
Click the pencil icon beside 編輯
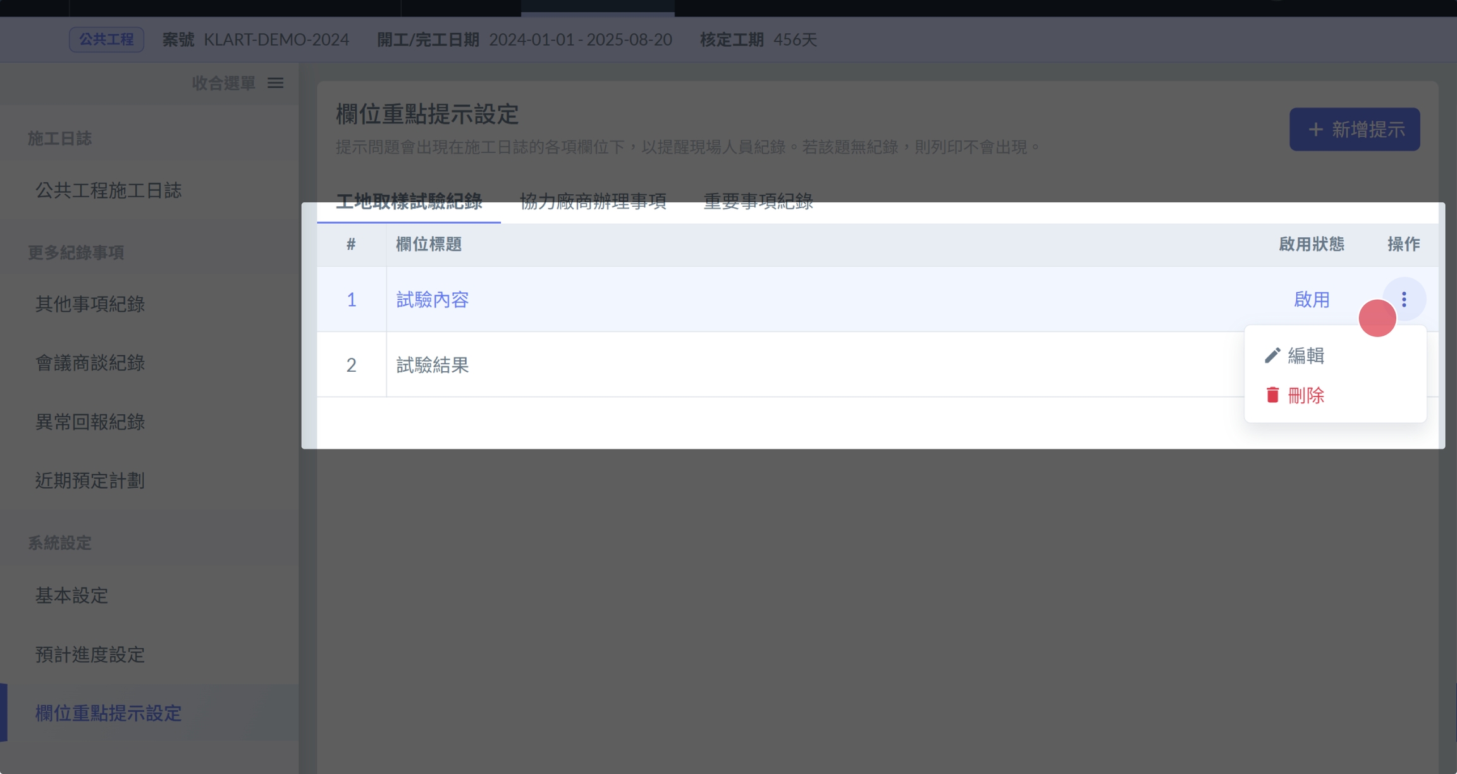(1272, 355)
